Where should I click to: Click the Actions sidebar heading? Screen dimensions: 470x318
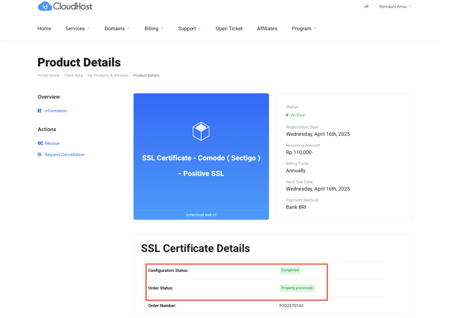47,129
